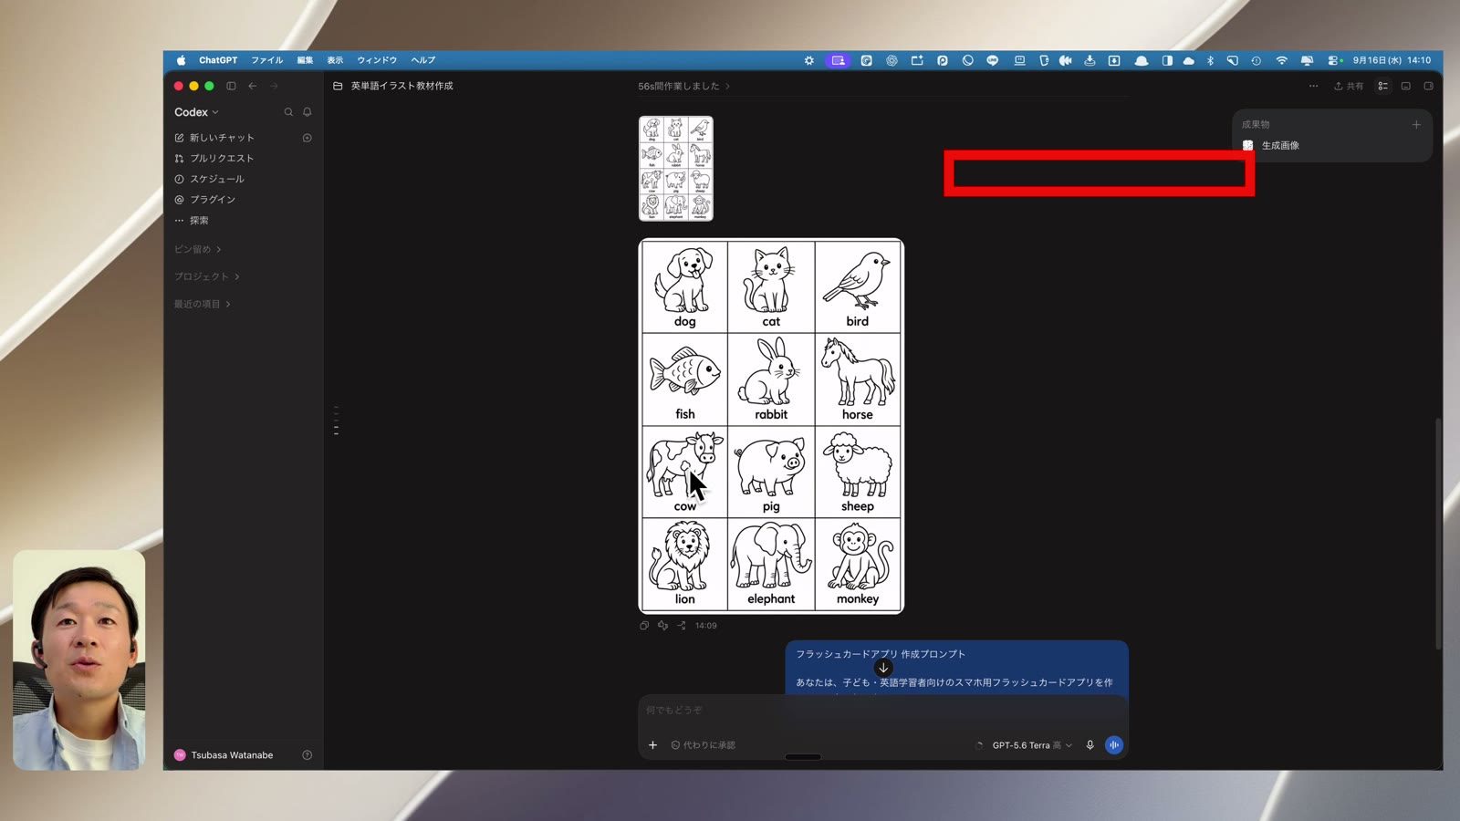
Task: Expand the ピン留め section
Action: 197,249
